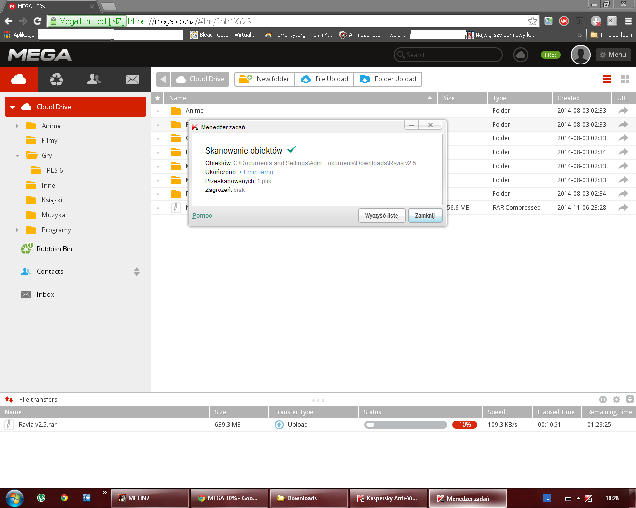Click Wyczyść listę button
The width and height of the screenshot is (636, 508).
click(382, 216)
